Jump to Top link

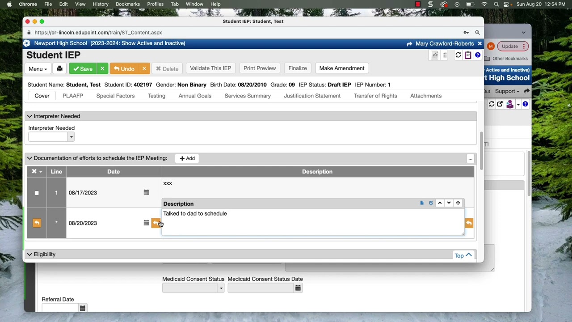coord(463,255)
